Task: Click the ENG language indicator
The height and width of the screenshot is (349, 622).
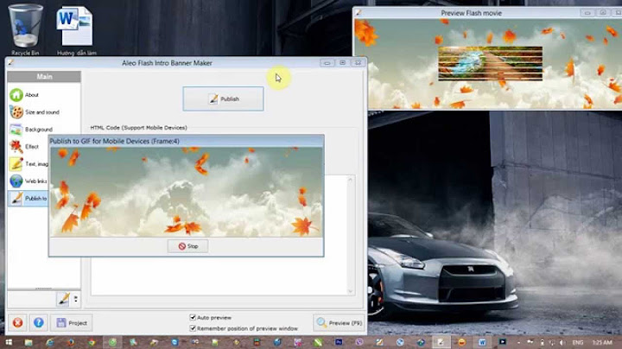Action: tap(578, 342)
